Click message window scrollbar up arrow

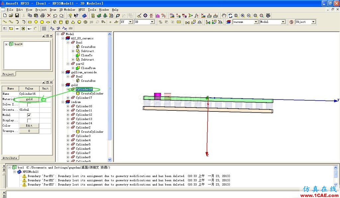coord(335,167)
